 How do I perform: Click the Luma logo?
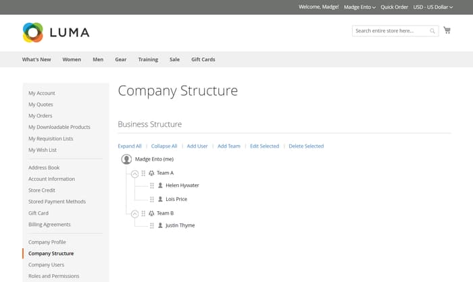pos(55,32)
